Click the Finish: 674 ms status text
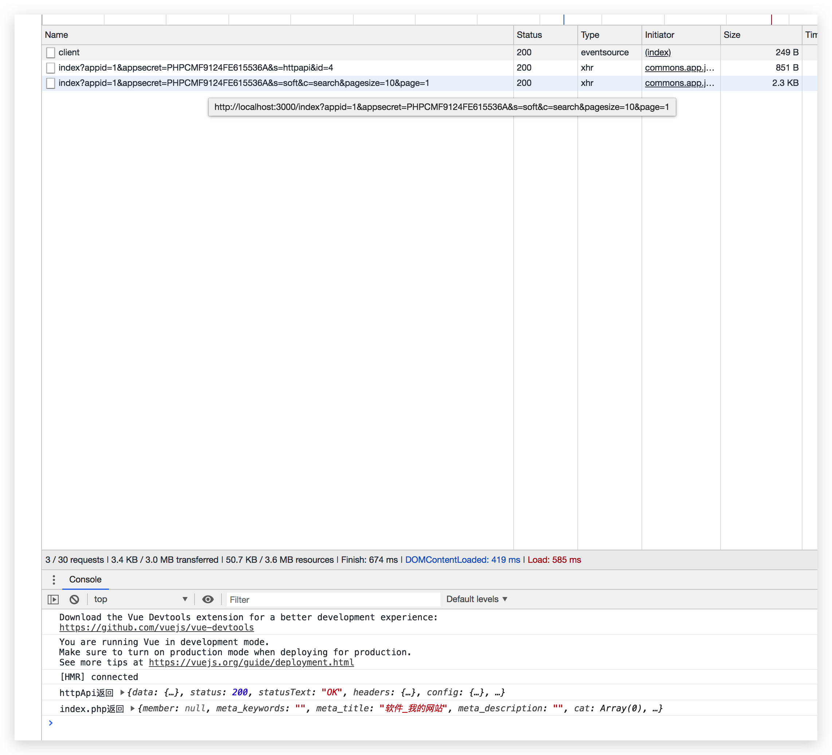The width and height of the screenshot is (832, 755). (369, 560)
